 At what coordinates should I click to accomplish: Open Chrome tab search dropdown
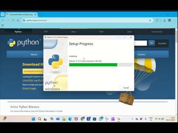[x=3, y=14]
